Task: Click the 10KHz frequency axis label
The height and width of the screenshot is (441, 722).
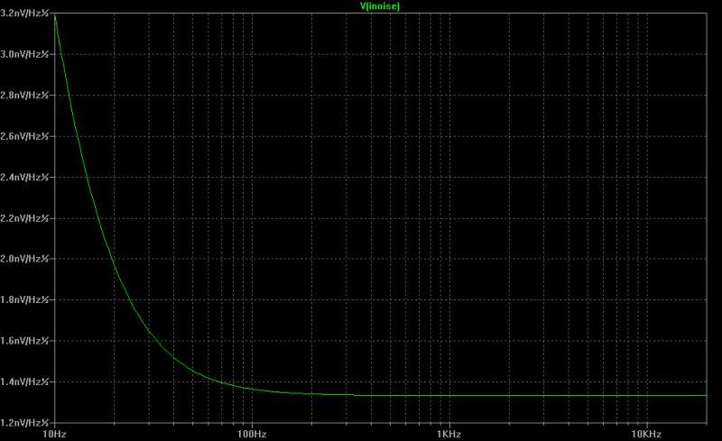Action: coord(646,434)
